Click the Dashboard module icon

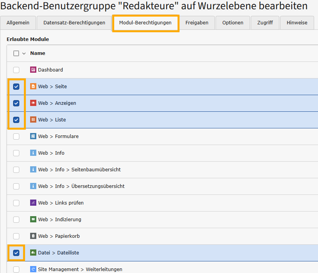[x=33, y=70]
